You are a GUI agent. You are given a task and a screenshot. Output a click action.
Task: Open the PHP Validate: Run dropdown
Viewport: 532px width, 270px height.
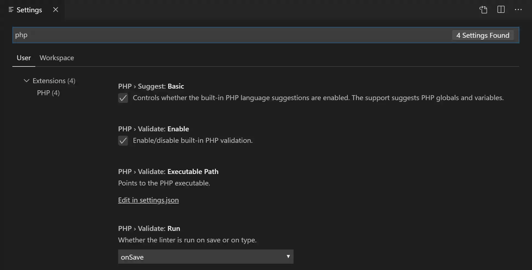click(206, 257)
